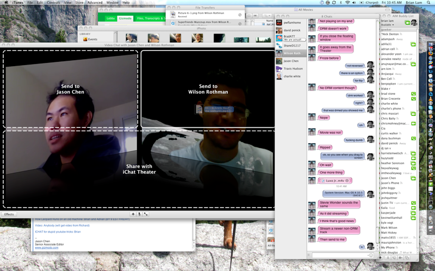Click the Wi-Fi icon in menu bar

pyautogui.click(x=347, y=3)
